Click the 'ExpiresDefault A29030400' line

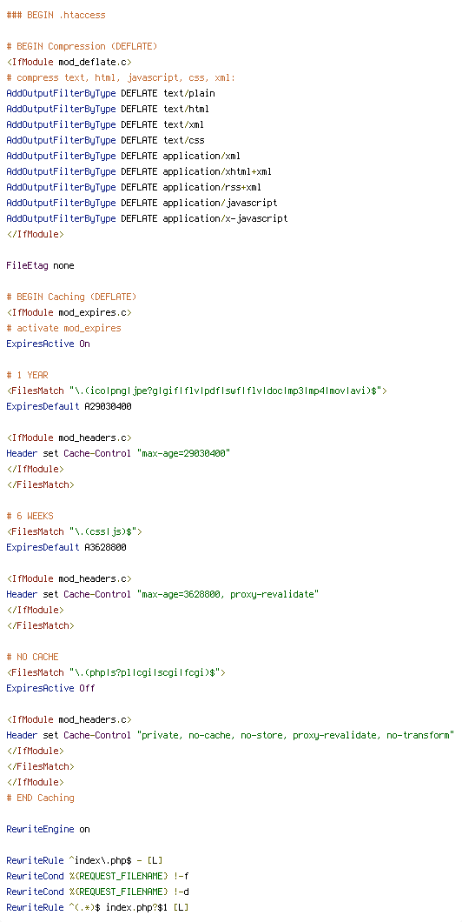coord(69,406)
